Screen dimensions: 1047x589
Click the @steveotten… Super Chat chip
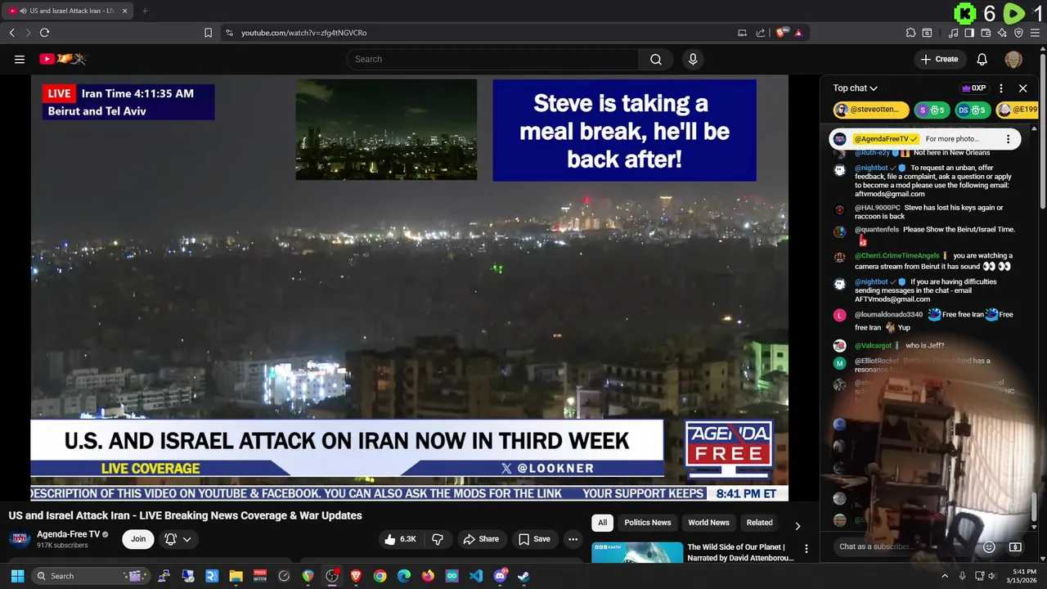(871, 110)
